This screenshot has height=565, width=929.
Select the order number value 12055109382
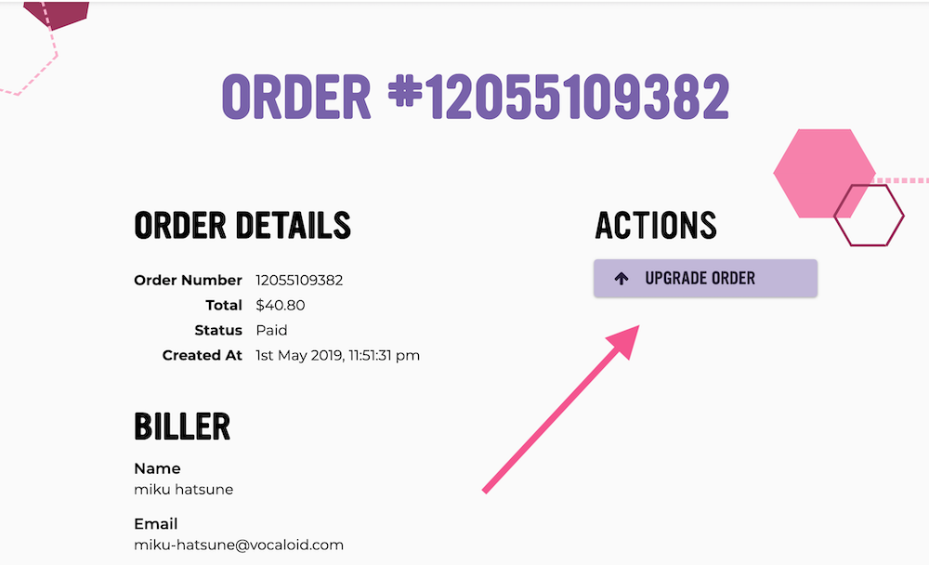[x=299, y=280]
